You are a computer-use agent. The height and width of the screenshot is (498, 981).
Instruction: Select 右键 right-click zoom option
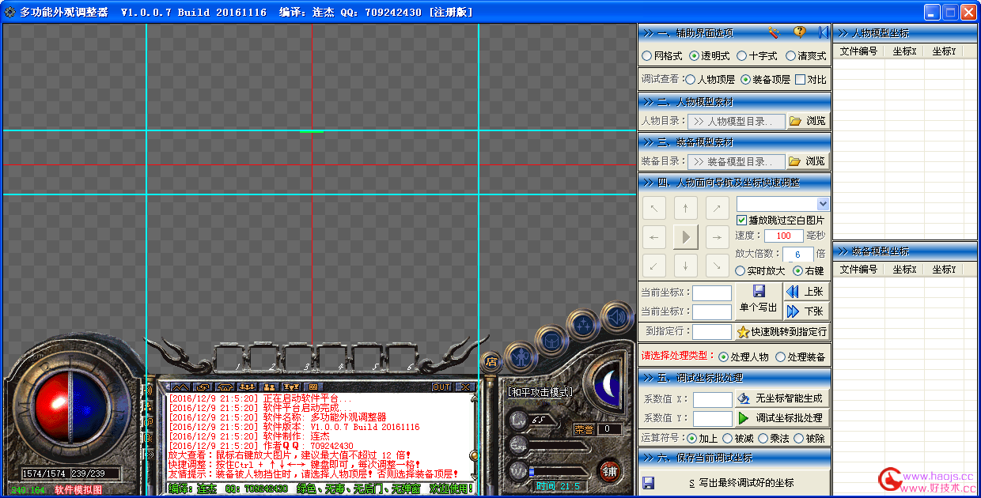point(809,270)
